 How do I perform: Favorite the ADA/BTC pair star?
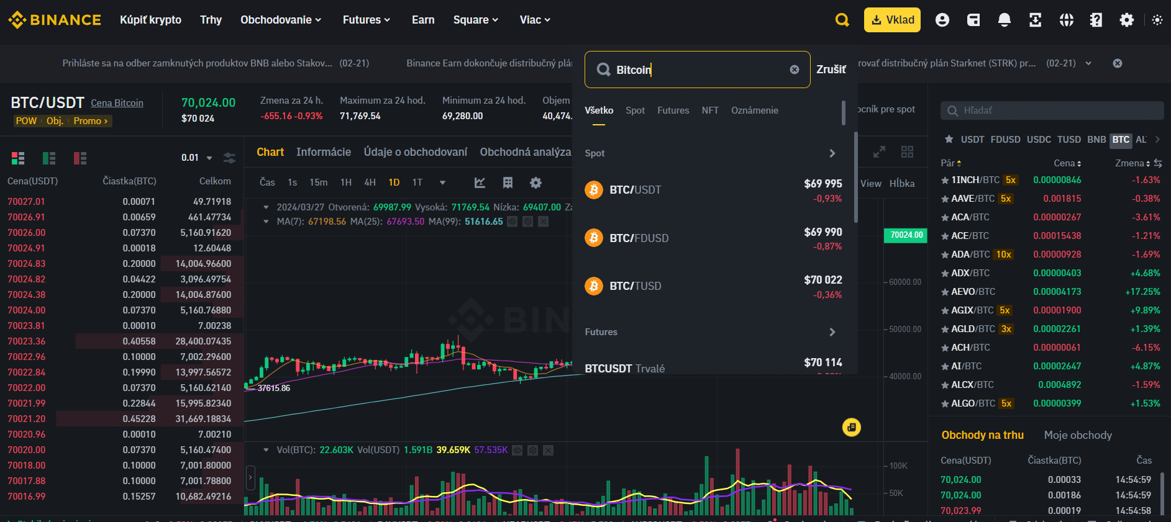945,254
